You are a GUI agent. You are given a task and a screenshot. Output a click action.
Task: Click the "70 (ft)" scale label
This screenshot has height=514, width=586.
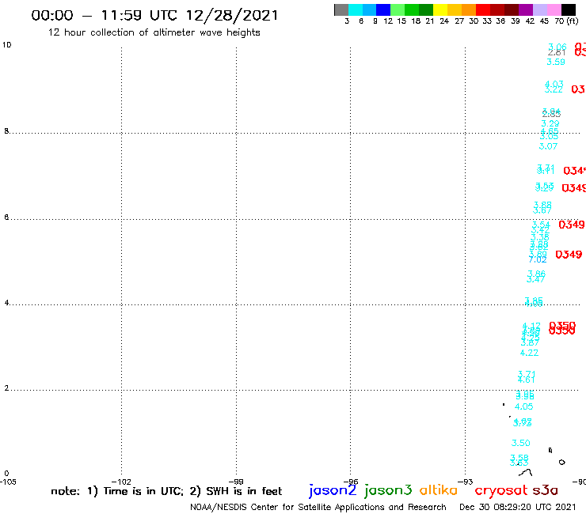(566, 21)
